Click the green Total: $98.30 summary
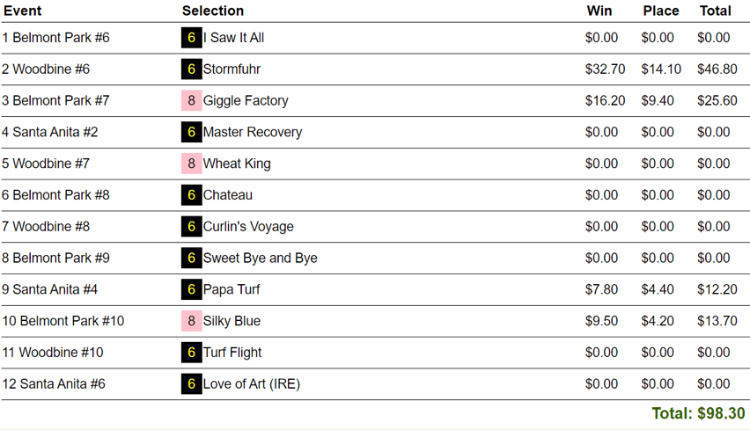 pyautogui.click(x=698, y=413)
